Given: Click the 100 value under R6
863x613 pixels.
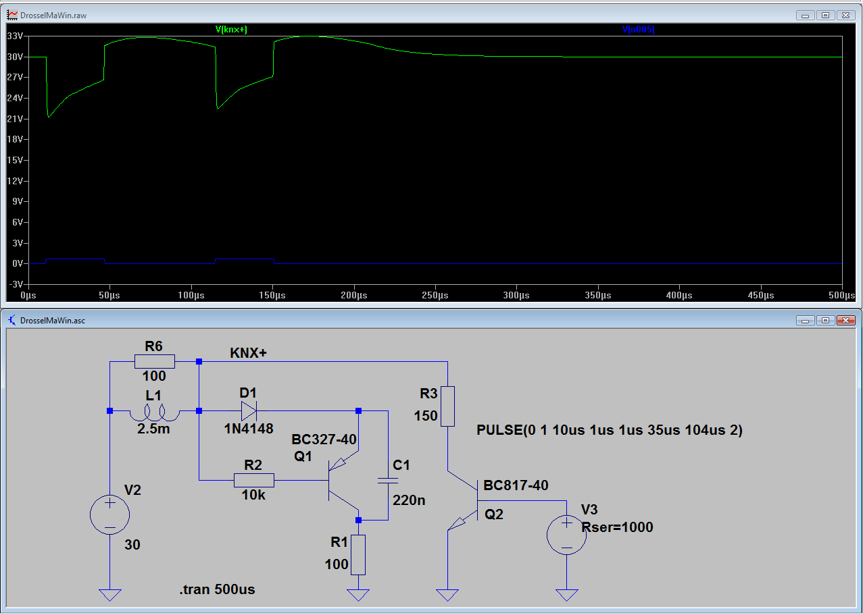Looking at the screenshot, I should click(x=154, y=377).
